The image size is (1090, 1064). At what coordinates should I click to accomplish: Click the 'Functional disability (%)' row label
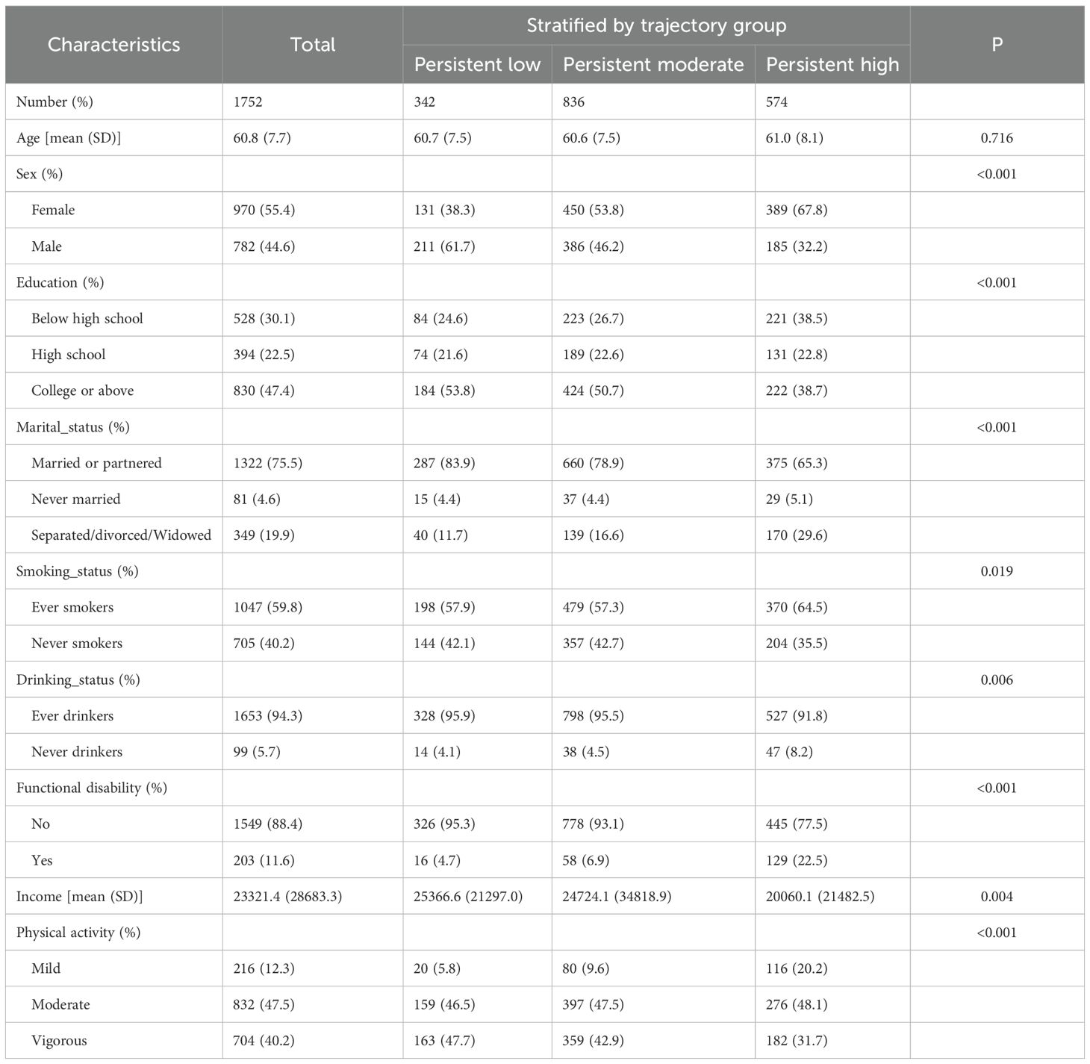click(x=92, y=788)
